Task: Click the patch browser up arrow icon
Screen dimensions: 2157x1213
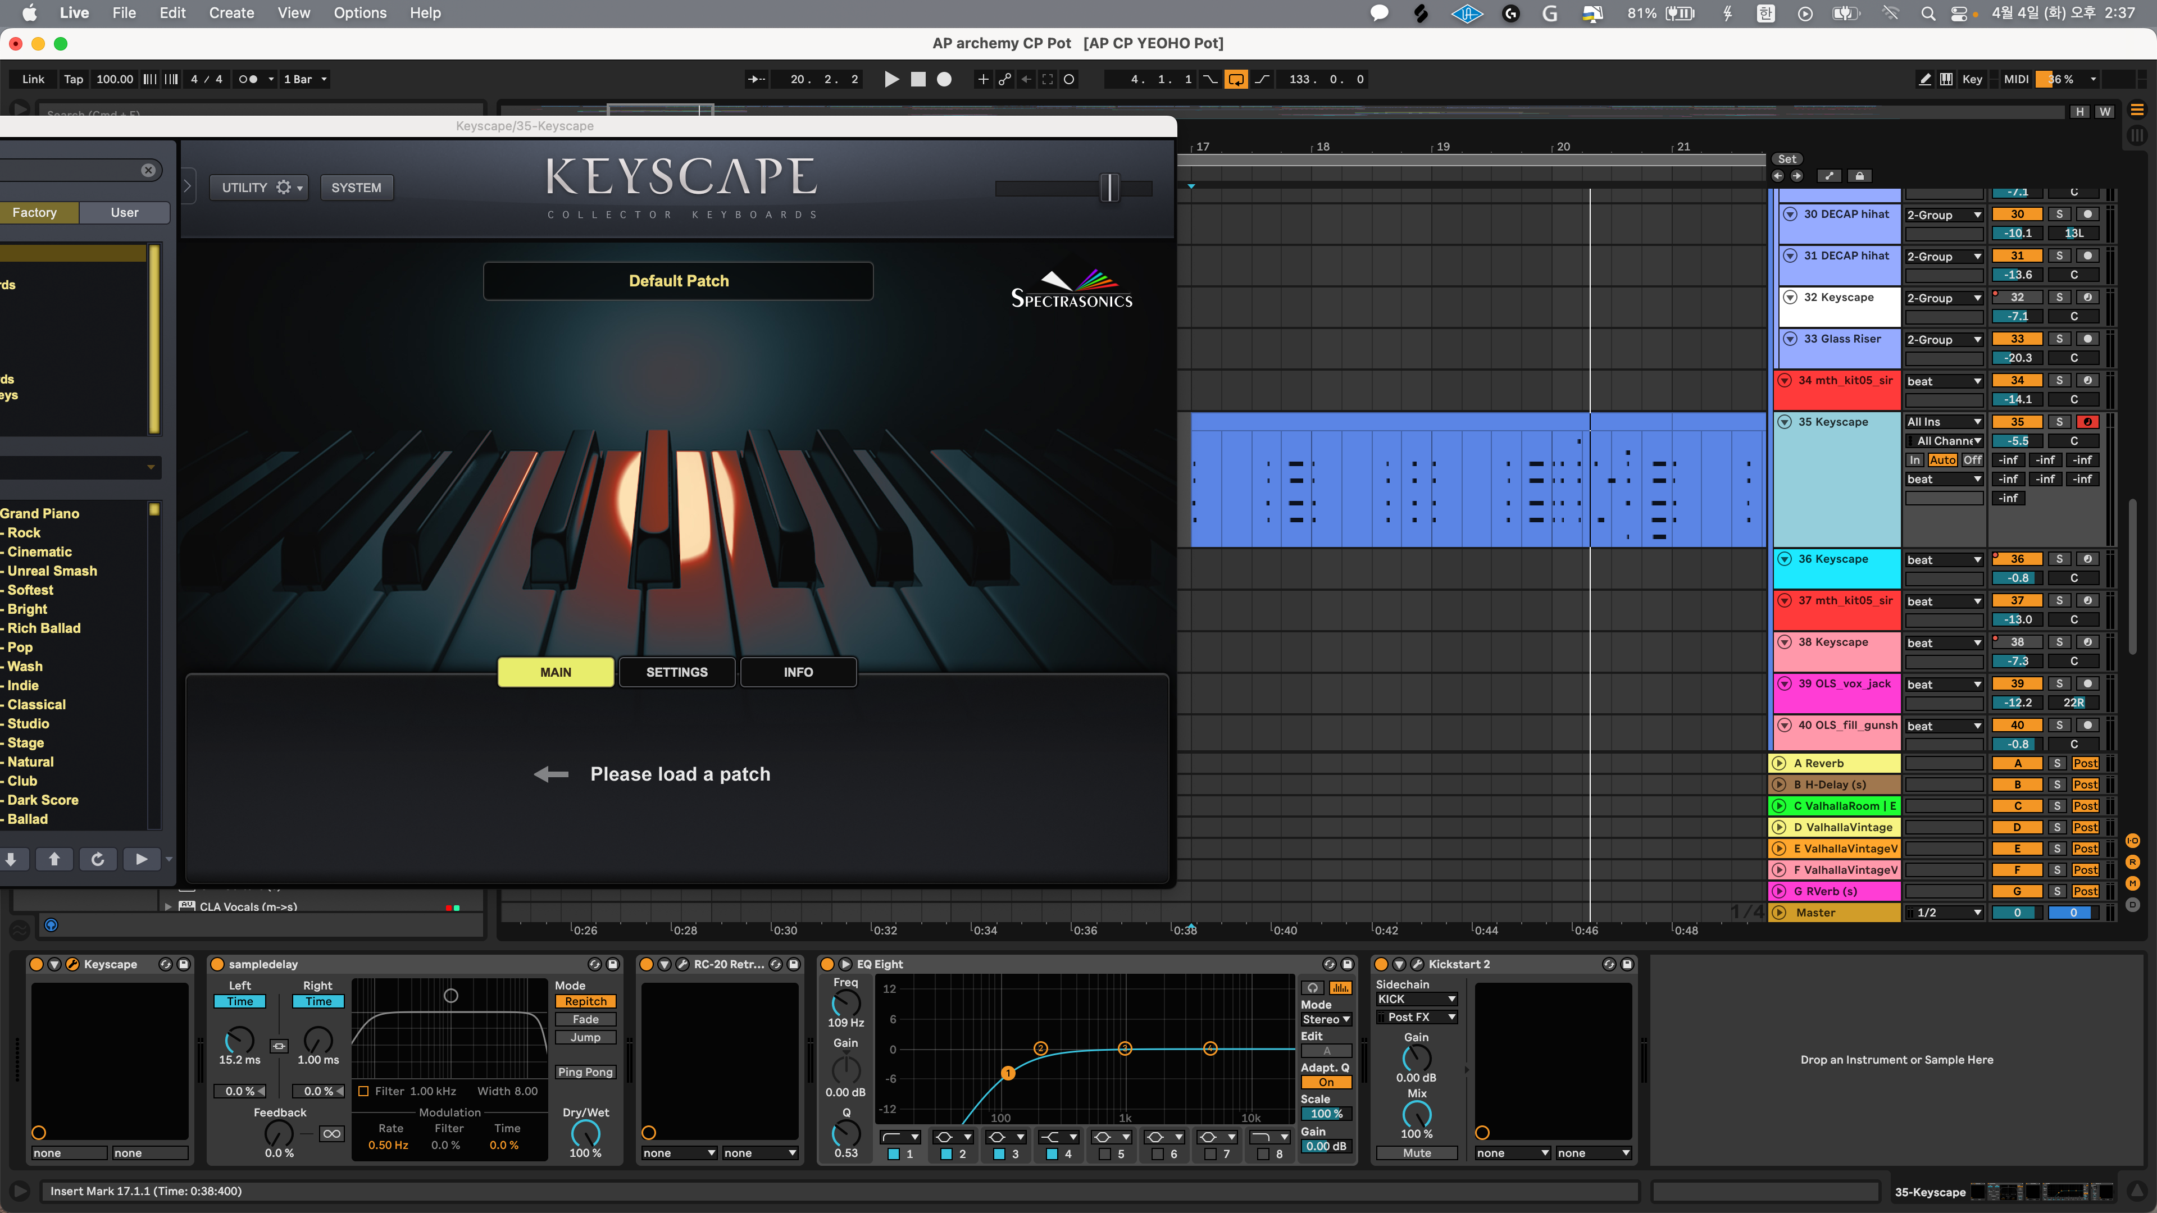Action: click(x=54, y=859)
